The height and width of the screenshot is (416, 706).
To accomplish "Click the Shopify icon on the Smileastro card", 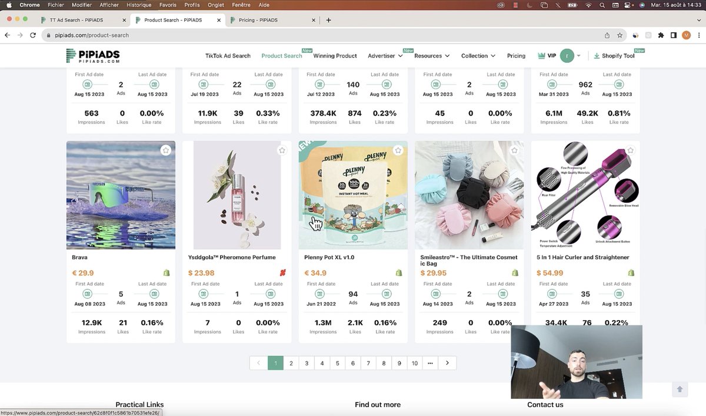I will [515, 273].
